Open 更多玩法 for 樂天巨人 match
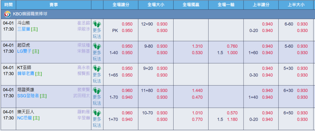 pos(97,122)
